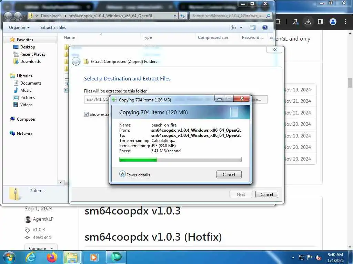The image size is (353, 264).
Task: Toggle browser side panel icon
Action: coord(320,22)
